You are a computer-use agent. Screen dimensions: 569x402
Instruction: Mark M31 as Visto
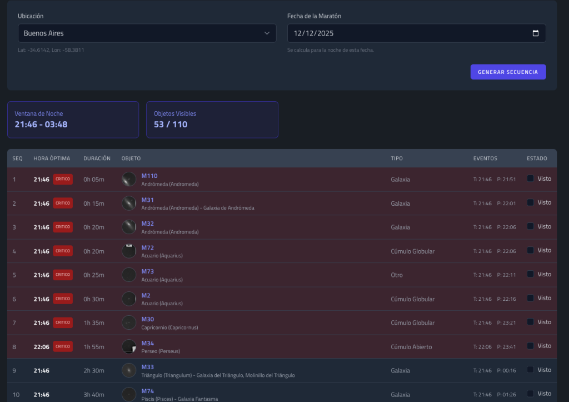(x=530, y=202)
